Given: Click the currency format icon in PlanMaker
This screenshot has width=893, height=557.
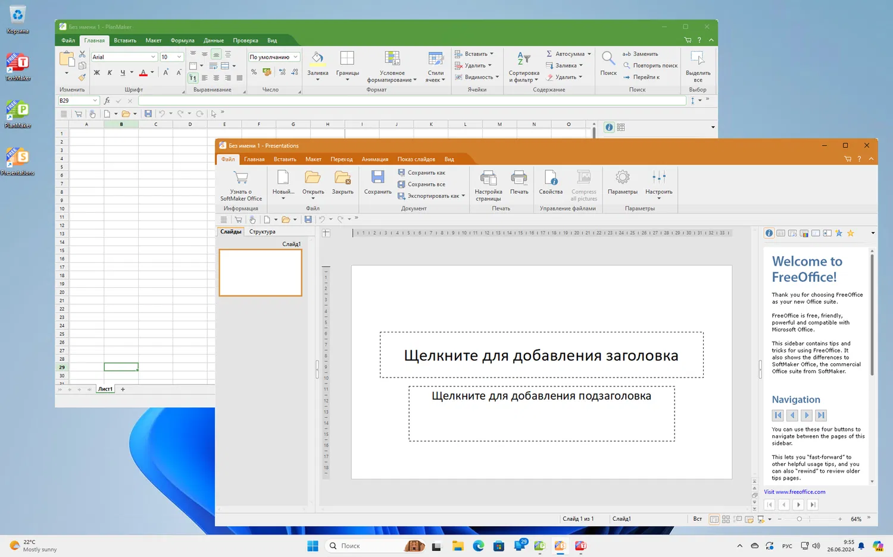Looking at the screenshot, I should pyautogui.click(x=267, y=72).
